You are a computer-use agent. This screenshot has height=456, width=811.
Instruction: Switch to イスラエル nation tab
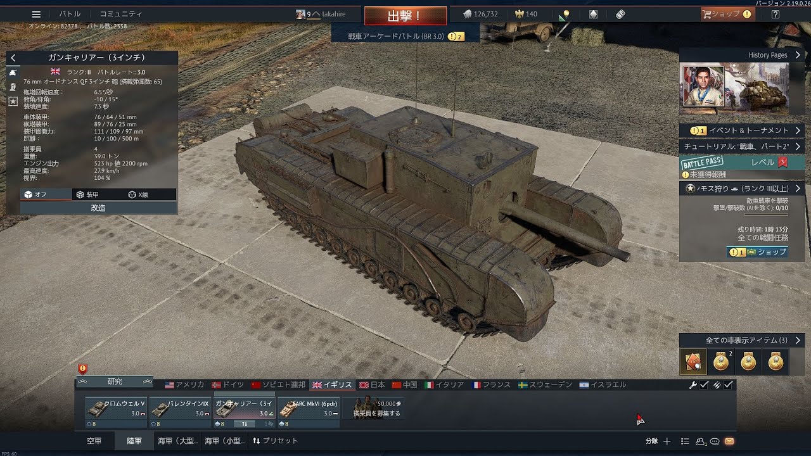click(603, 384)
